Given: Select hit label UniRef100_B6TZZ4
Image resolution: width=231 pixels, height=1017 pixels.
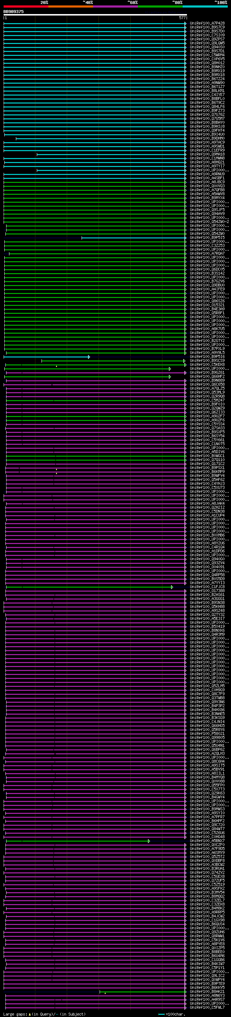Looking at the screenshot, I should pos(207,79).
